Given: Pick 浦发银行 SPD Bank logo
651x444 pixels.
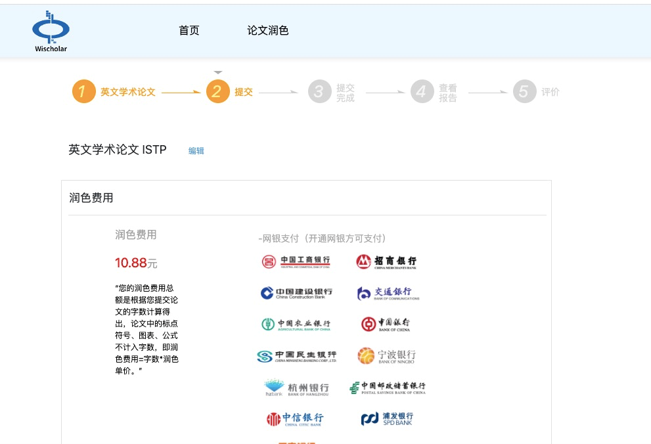Looking at the screenshot, I should (387, 418).
